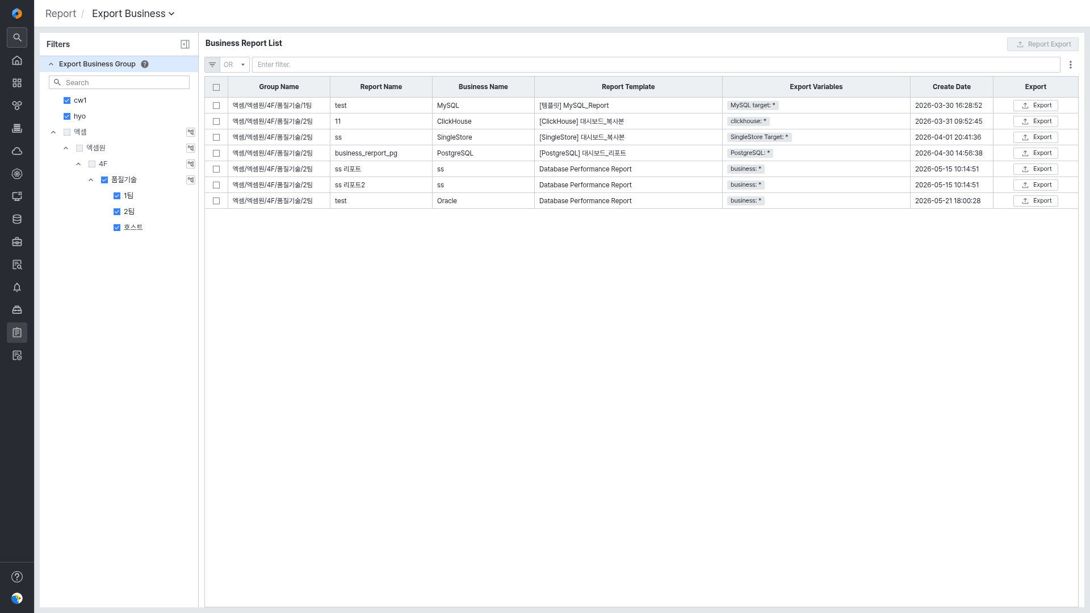Click the Business Name column header
The image size is (1090, 613).
tap(483, 87)
